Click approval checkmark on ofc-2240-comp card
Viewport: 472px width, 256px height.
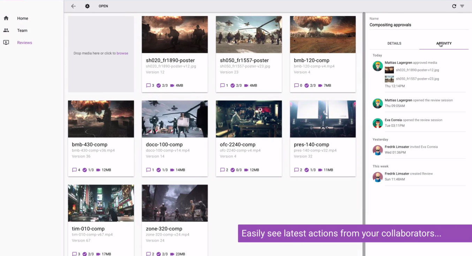[233, 170]
